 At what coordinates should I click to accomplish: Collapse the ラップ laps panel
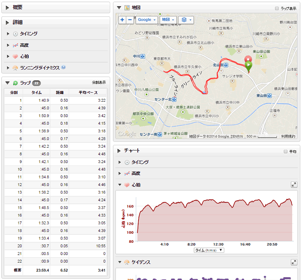click(8, 83)
